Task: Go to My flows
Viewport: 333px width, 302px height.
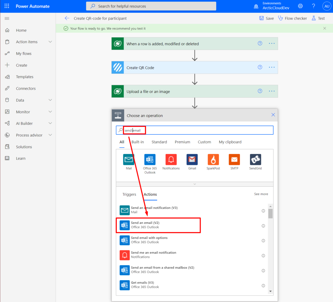Action: tap(24, 54)
